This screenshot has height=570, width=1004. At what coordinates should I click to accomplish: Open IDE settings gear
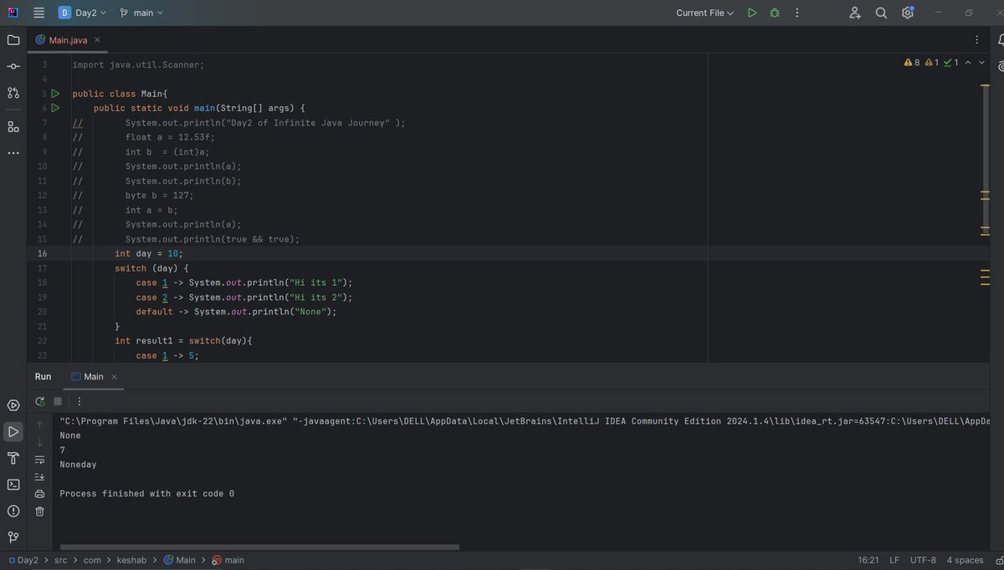(908, 13)
